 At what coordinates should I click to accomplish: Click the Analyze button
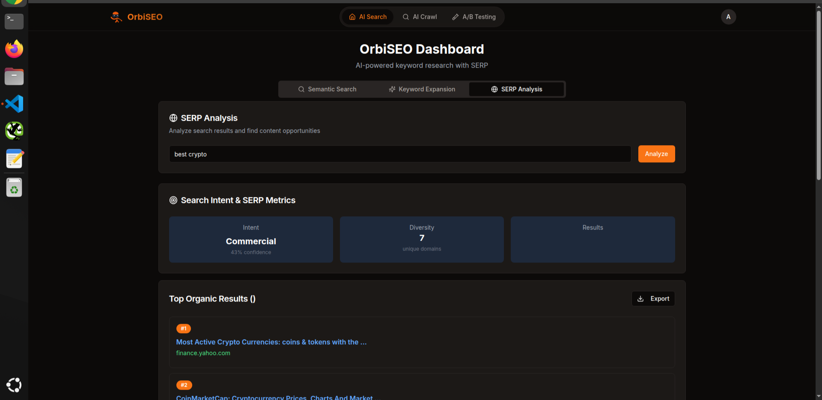point(656,154)
